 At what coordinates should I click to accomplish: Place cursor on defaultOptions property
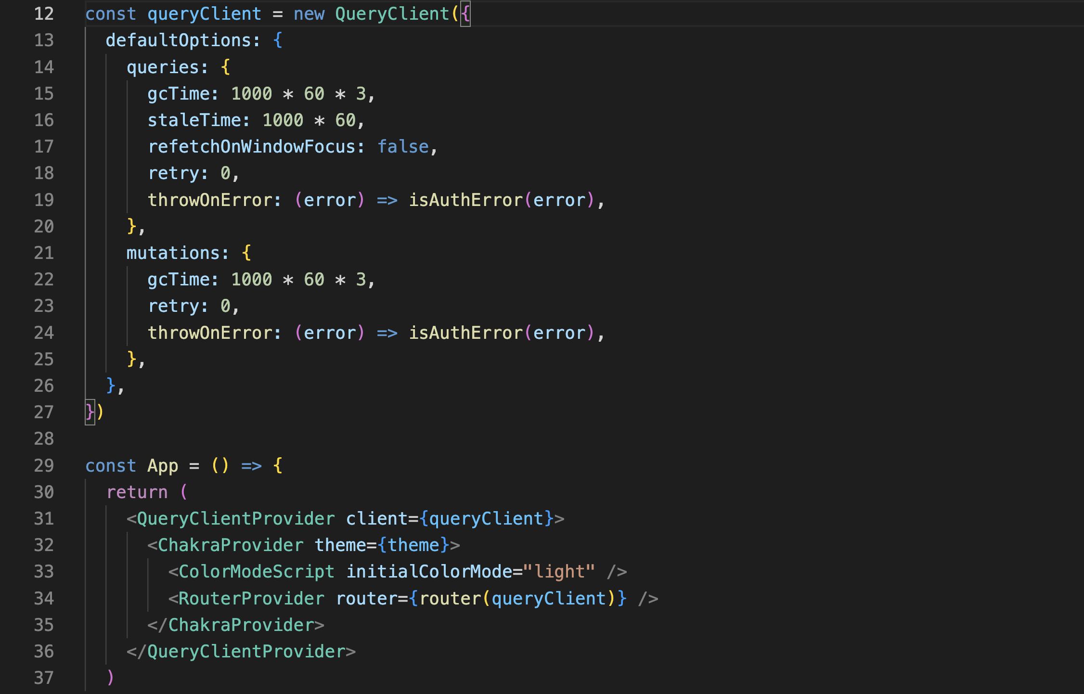(x=178, y=40)
